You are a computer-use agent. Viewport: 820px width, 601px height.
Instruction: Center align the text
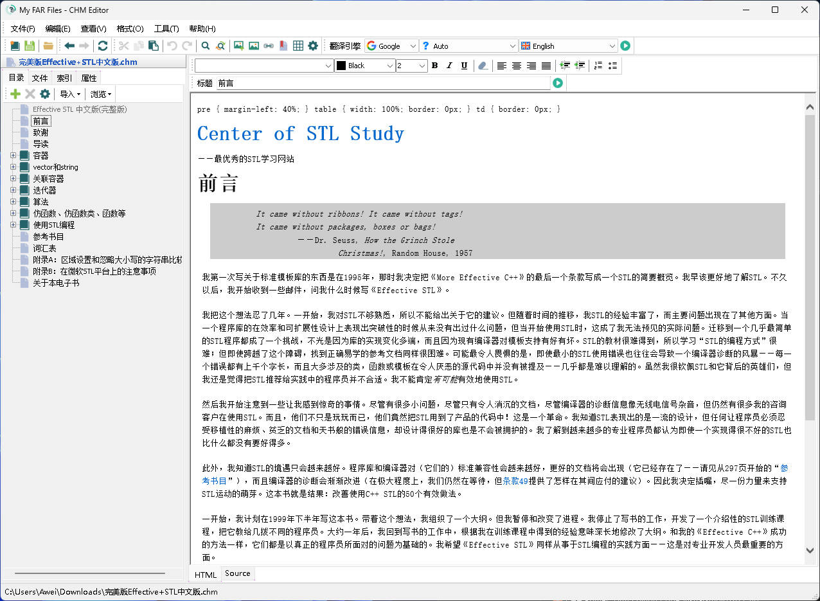click(517, 66)
